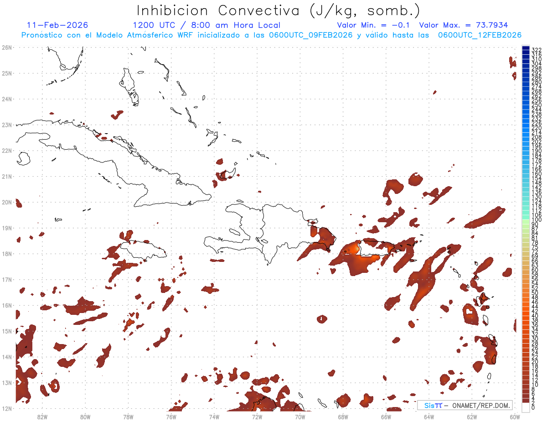Image resolution: width=547 pixels, height=423 pixels.
Task: Click the 14N latitude label
Action: 6,357
